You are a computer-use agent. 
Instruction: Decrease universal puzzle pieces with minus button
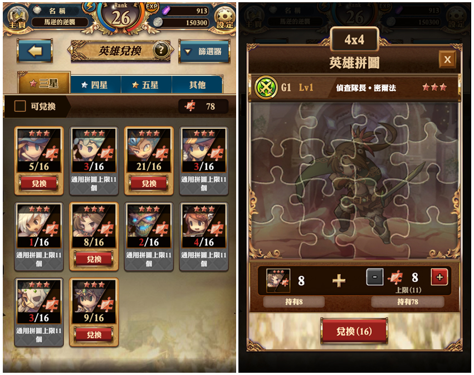[x=374, y=277]
